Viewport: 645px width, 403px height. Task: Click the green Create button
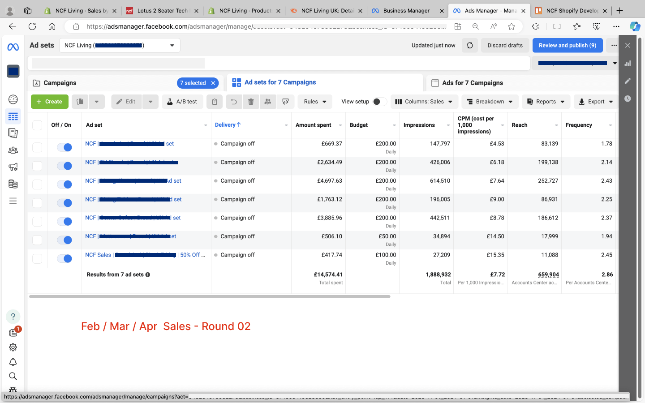50,102
